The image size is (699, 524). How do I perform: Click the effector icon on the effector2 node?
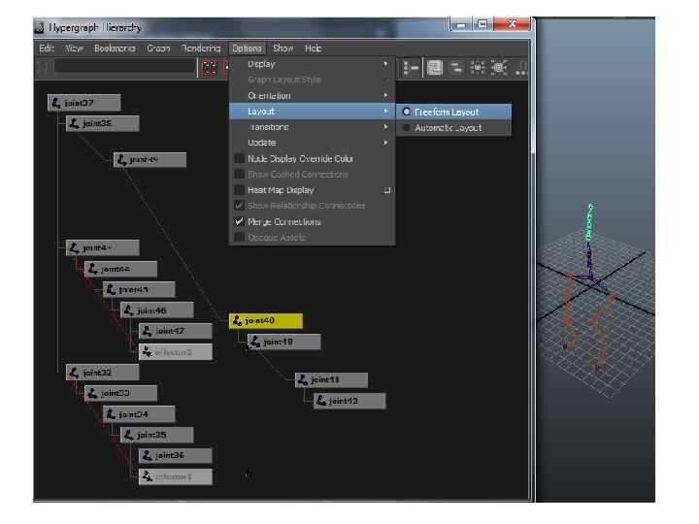click(x=147, y=352)
